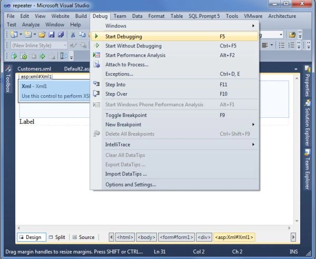This screenshot has width=316, height=259.
Task: Switch to the Default2.aspx tab
Action: 76,68
